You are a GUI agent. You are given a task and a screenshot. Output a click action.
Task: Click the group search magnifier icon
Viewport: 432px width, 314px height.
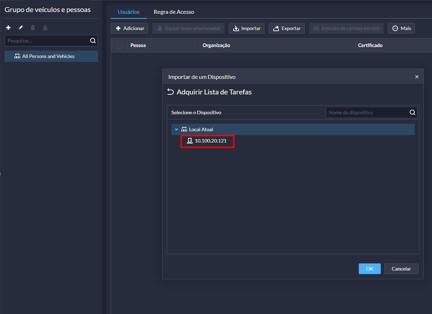93,41
